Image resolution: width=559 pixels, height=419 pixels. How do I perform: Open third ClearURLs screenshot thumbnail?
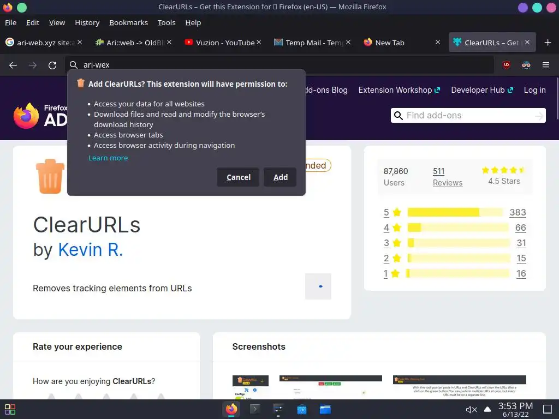459,387
